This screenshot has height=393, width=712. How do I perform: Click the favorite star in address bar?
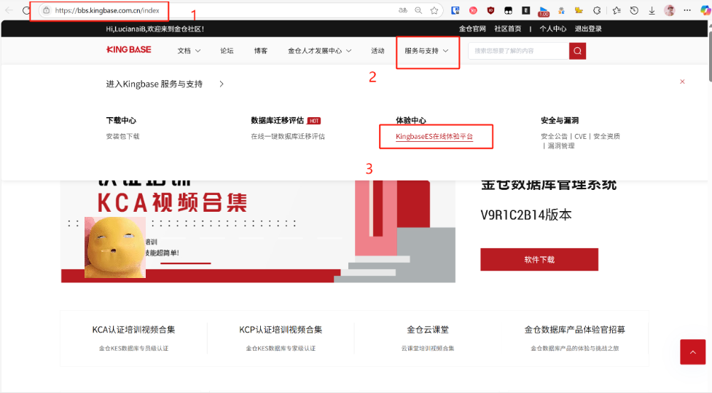[434, 10]
